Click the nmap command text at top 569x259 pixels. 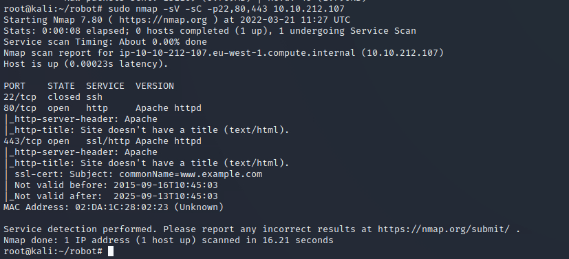click(x=226, y=9)
